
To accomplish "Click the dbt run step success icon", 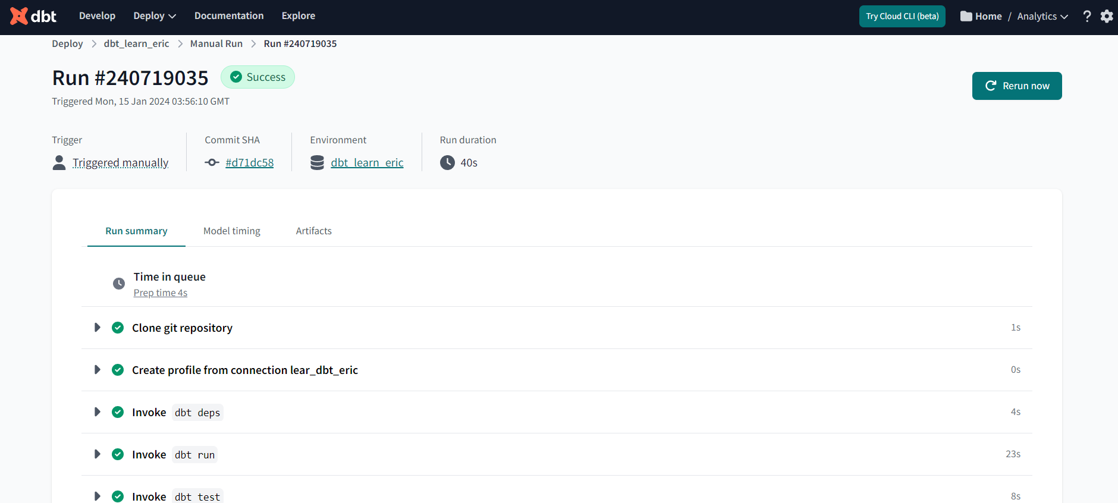I will coord(118,454).
